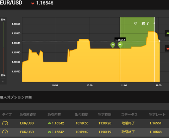169x138 pixels.
Task: Click EUR/USD in the 10:59:56 trade row
Action: point(27,123)
